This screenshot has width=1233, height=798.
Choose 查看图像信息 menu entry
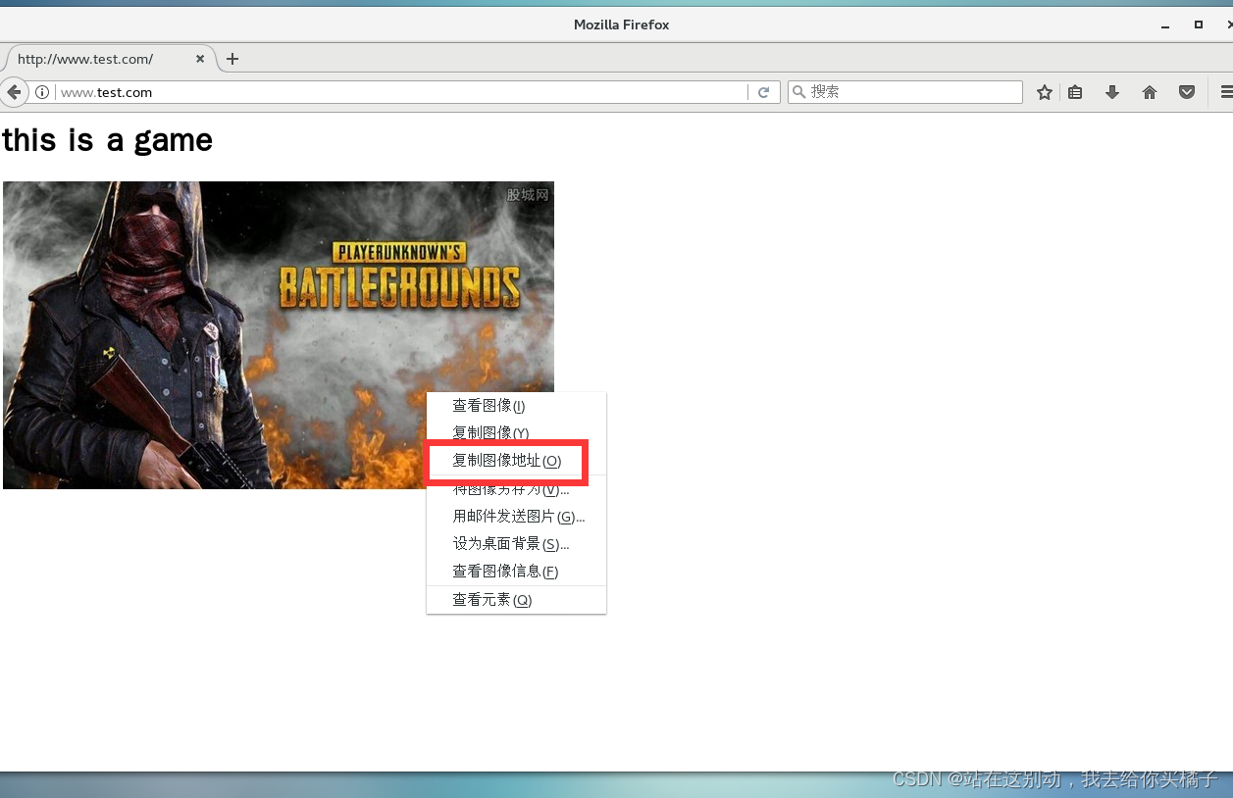coord(516,572)
